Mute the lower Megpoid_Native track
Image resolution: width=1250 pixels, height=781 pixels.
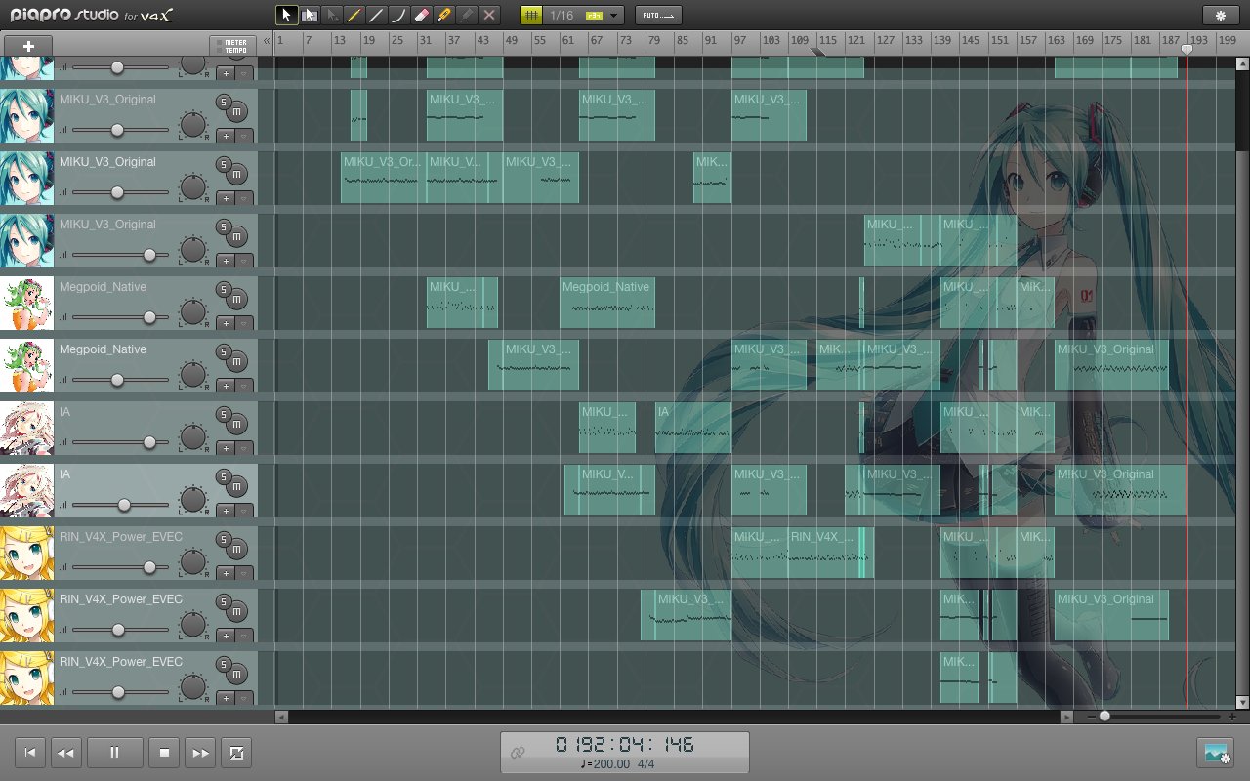click(237, 361)
